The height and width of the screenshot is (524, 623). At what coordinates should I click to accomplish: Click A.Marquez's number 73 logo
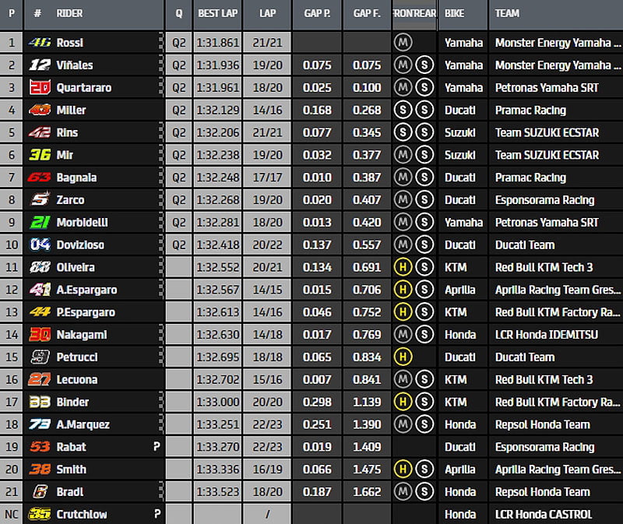coord(40,424)
